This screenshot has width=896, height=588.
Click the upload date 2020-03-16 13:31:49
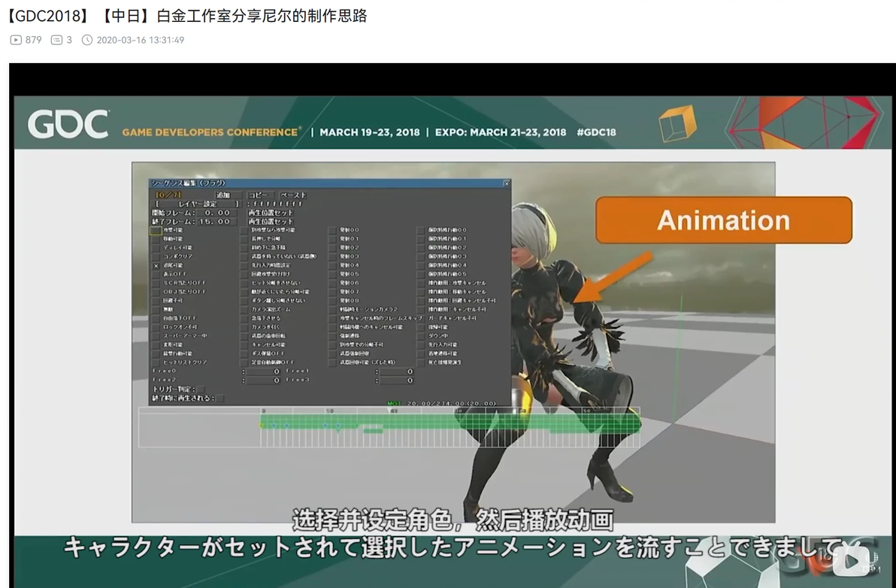[x=140, y=40]
